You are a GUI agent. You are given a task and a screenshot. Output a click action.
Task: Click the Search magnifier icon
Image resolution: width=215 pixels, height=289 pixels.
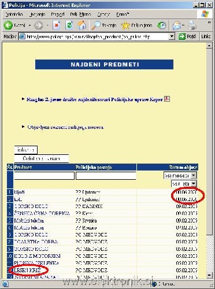click(x=96, y=25)
